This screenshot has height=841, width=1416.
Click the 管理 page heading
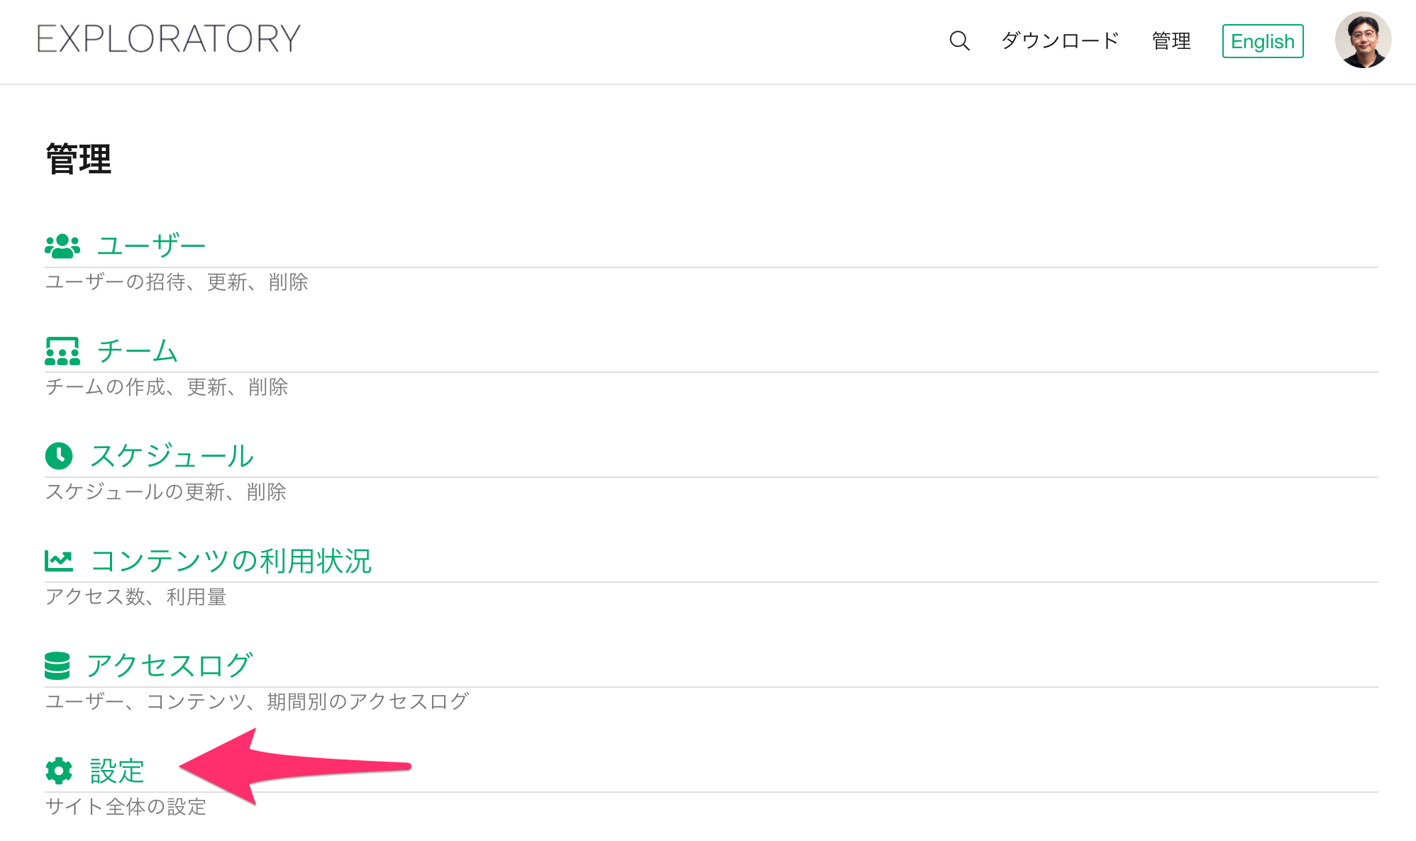pos(79,159)
